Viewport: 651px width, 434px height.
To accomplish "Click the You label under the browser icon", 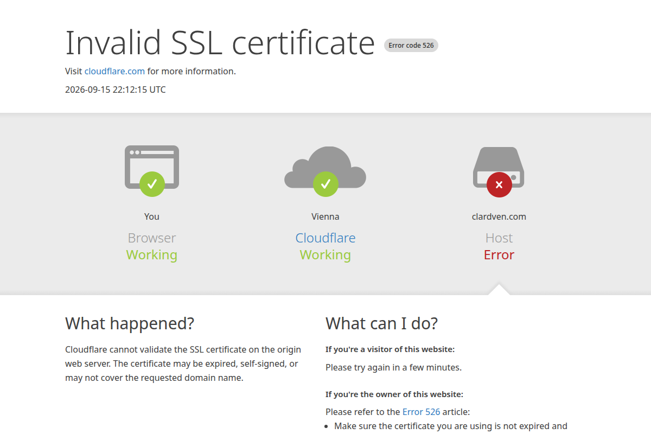I will click(152, 216).
